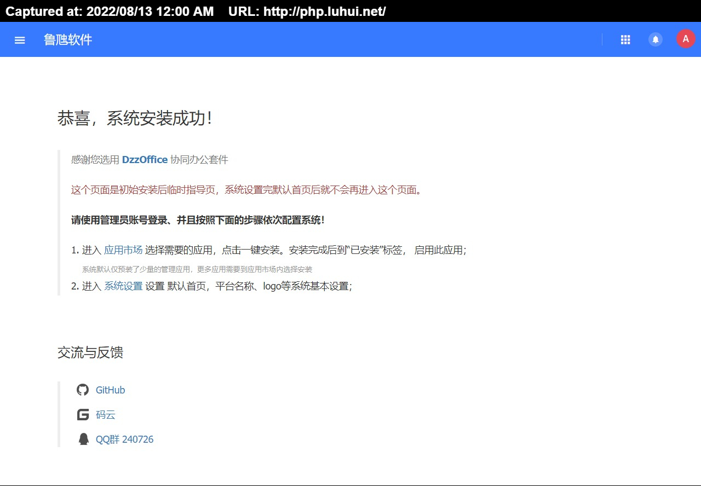
Task: Click the 鲁虺软件 site title
Action: 68,39
